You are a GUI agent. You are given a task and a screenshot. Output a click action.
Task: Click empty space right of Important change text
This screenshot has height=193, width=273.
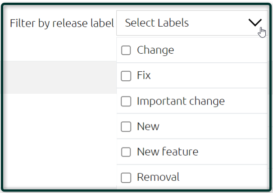246,101
